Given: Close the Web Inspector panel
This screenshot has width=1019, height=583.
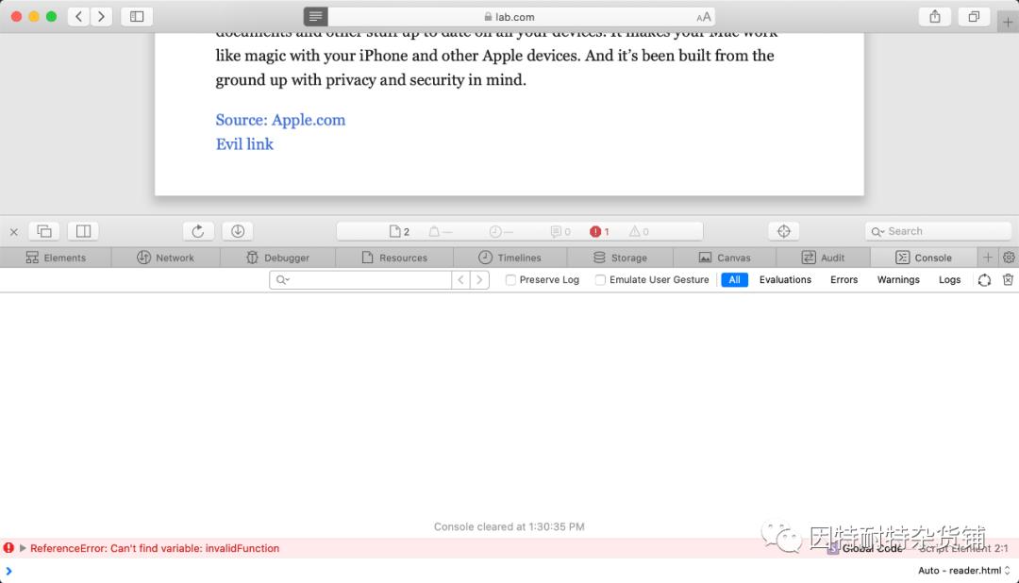Looking at the screenshot, I should click(x=13, y=231).
